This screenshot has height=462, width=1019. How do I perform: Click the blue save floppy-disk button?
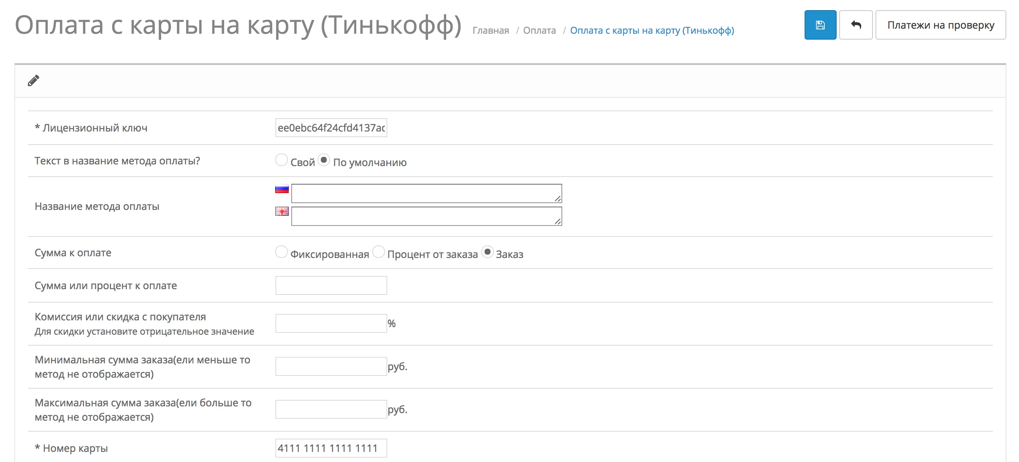pyautogui.click(x=820, y=25)
